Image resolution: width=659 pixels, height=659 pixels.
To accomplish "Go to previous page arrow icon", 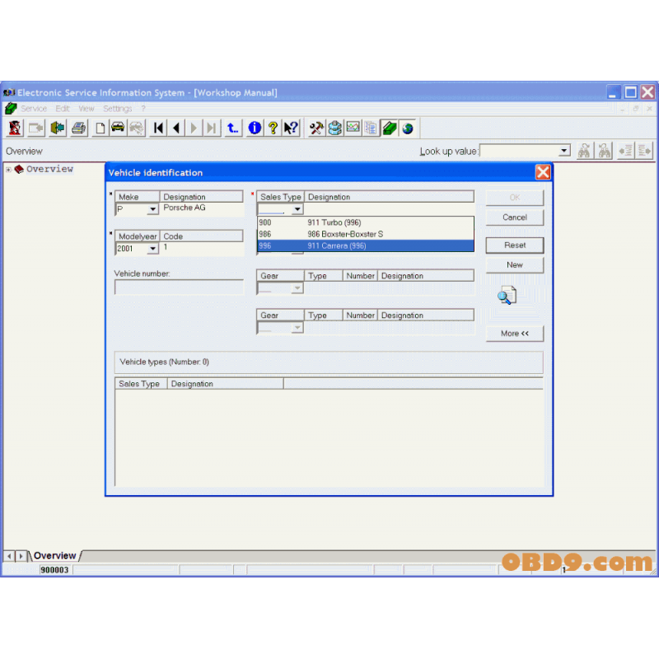I will click(x=176, y=128).
